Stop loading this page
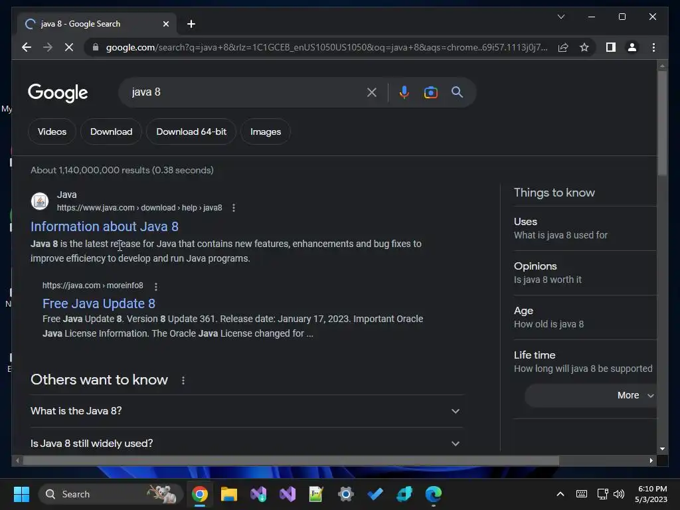This screenshot has width=680, height=510. [x=69, y=47]
